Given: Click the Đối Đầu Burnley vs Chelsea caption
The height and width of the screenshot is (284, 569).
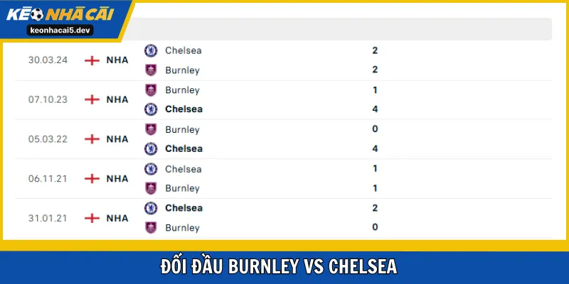Looking at the screenshot, I should tap(284, 267).
